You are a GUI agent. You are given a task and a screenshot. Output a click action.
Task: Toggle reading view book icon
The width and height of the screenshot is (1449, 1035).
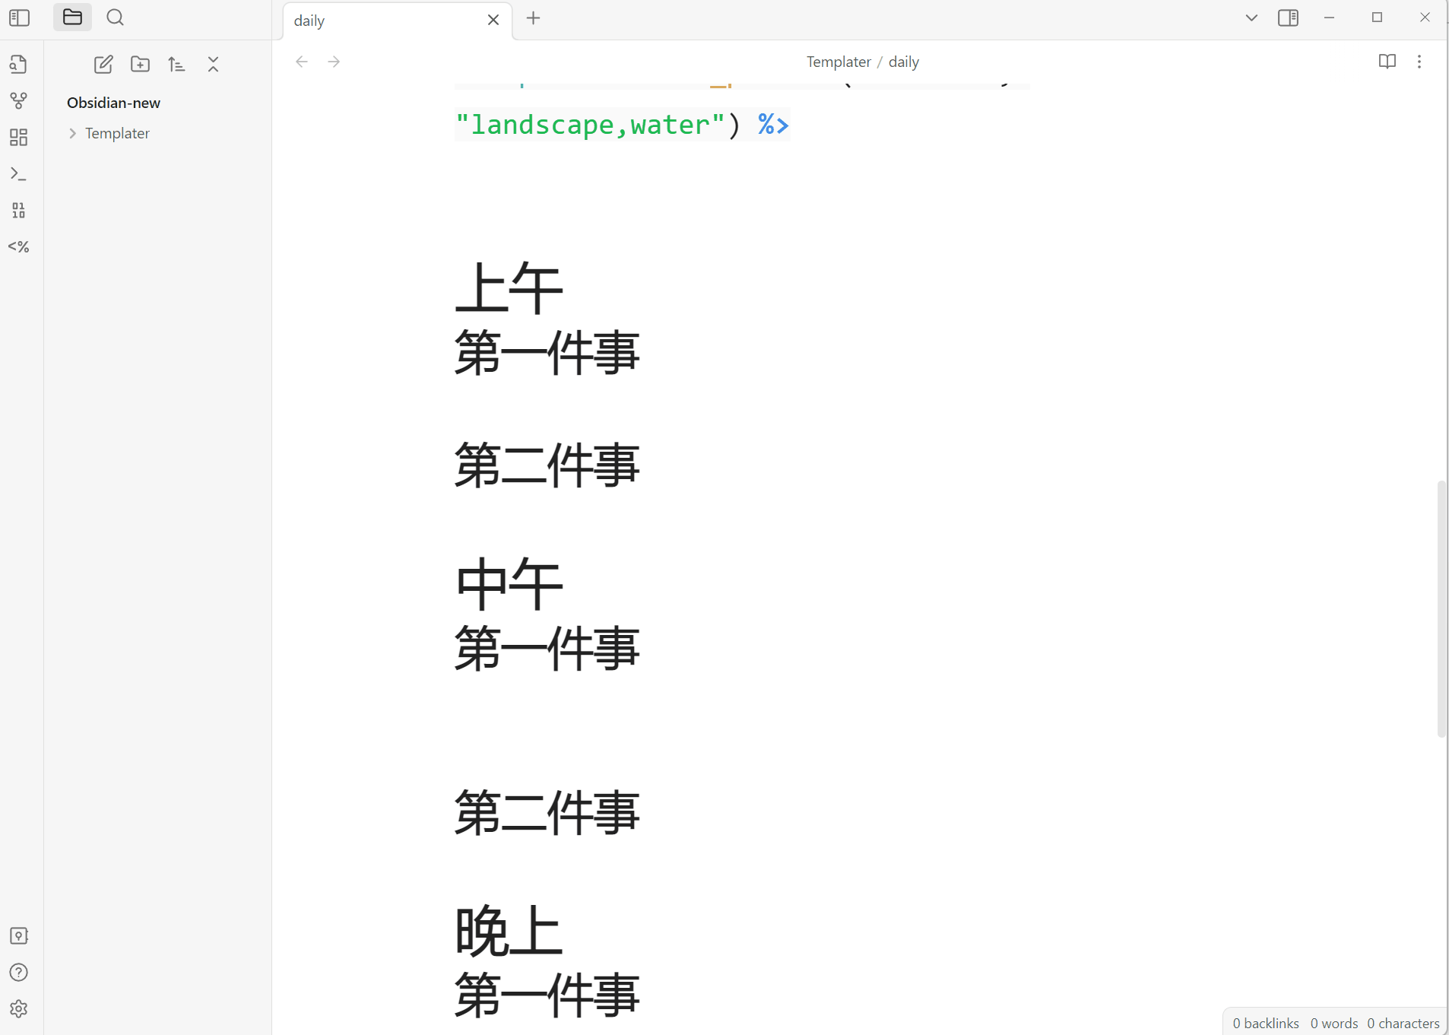pyautogui.click(x=1387, y=62)
